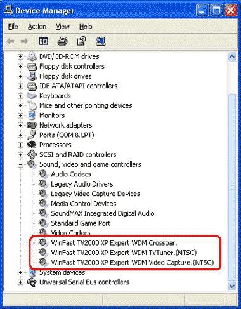
Task: Select WinFast WDM Video Capture.(NTSC) entry
Action: 133,263
